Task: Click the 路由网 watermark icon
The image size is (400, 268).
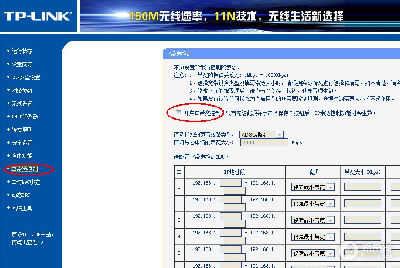Action: [x=349, y=251]
